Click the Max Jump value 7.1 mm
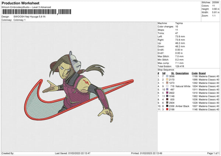 179,63
